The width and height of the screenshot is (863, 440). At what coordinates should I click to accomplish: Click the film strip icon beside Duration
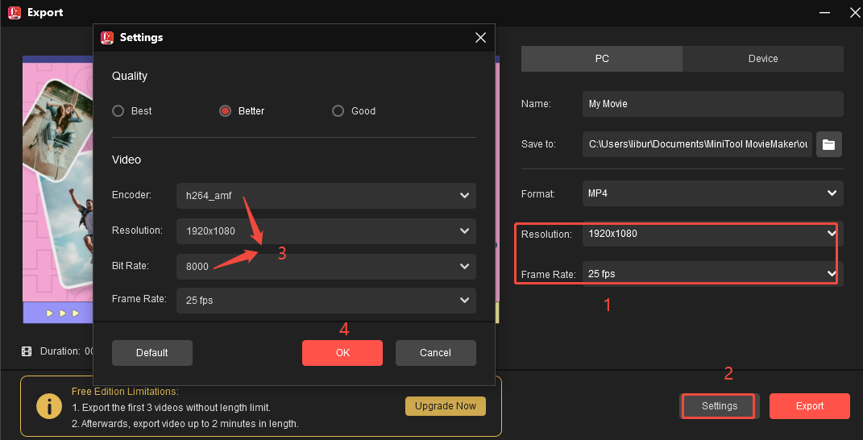pyautogui.click(x=27, y=351)
